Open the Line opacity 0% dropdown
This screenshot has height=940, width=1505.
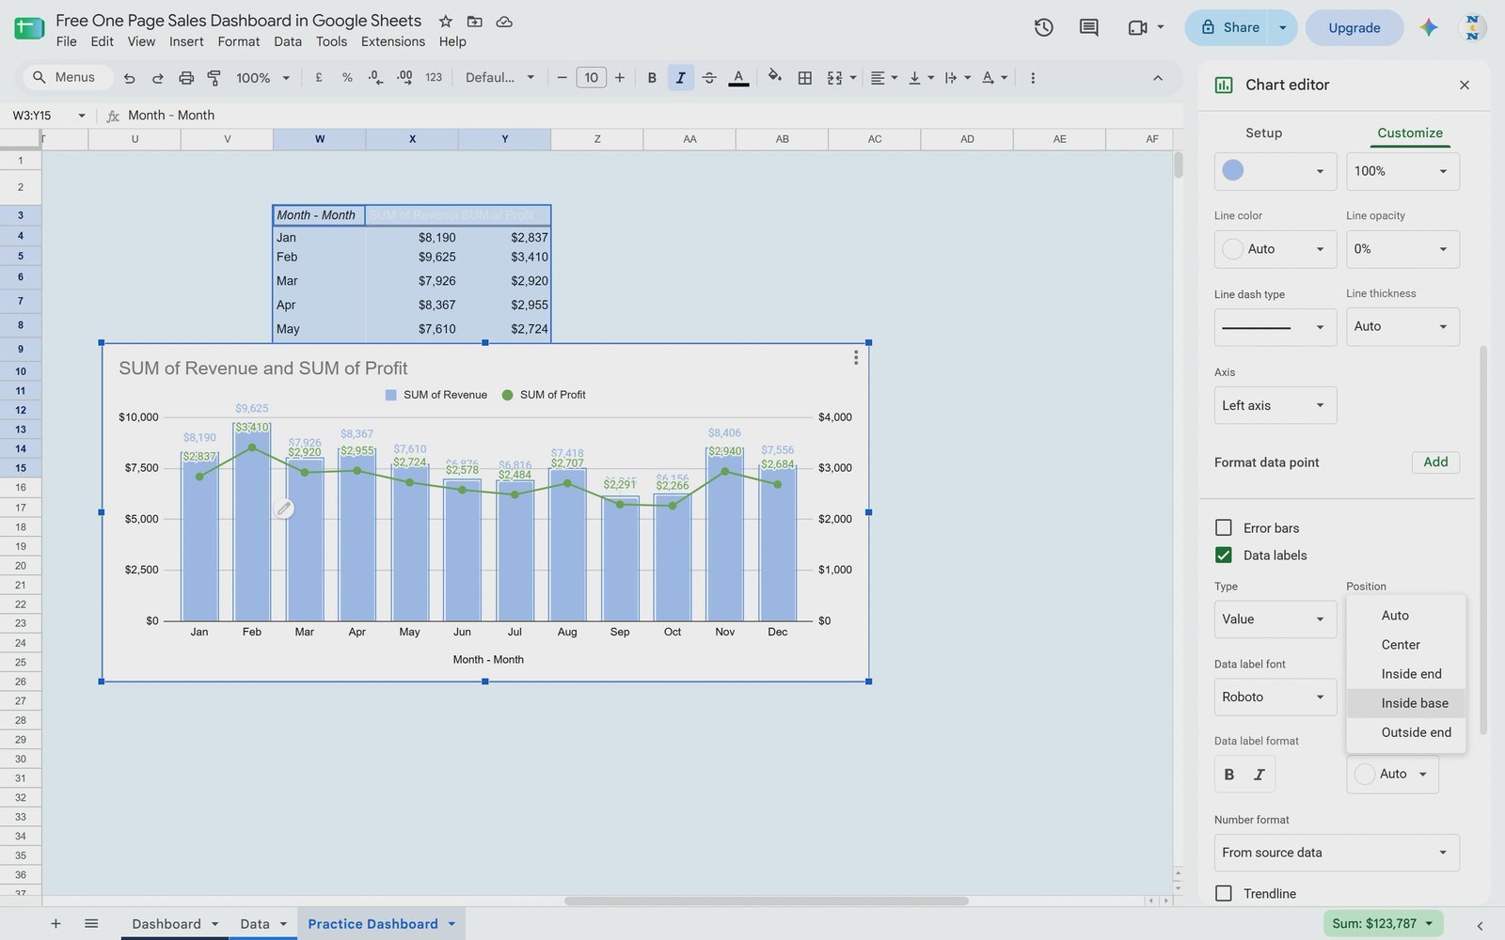coord(1402,249)
